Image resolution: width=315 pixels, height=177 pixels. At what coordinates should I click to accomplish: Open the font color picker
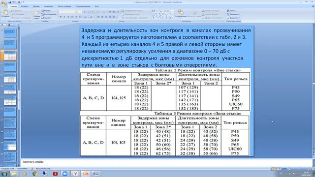(91, 17)
